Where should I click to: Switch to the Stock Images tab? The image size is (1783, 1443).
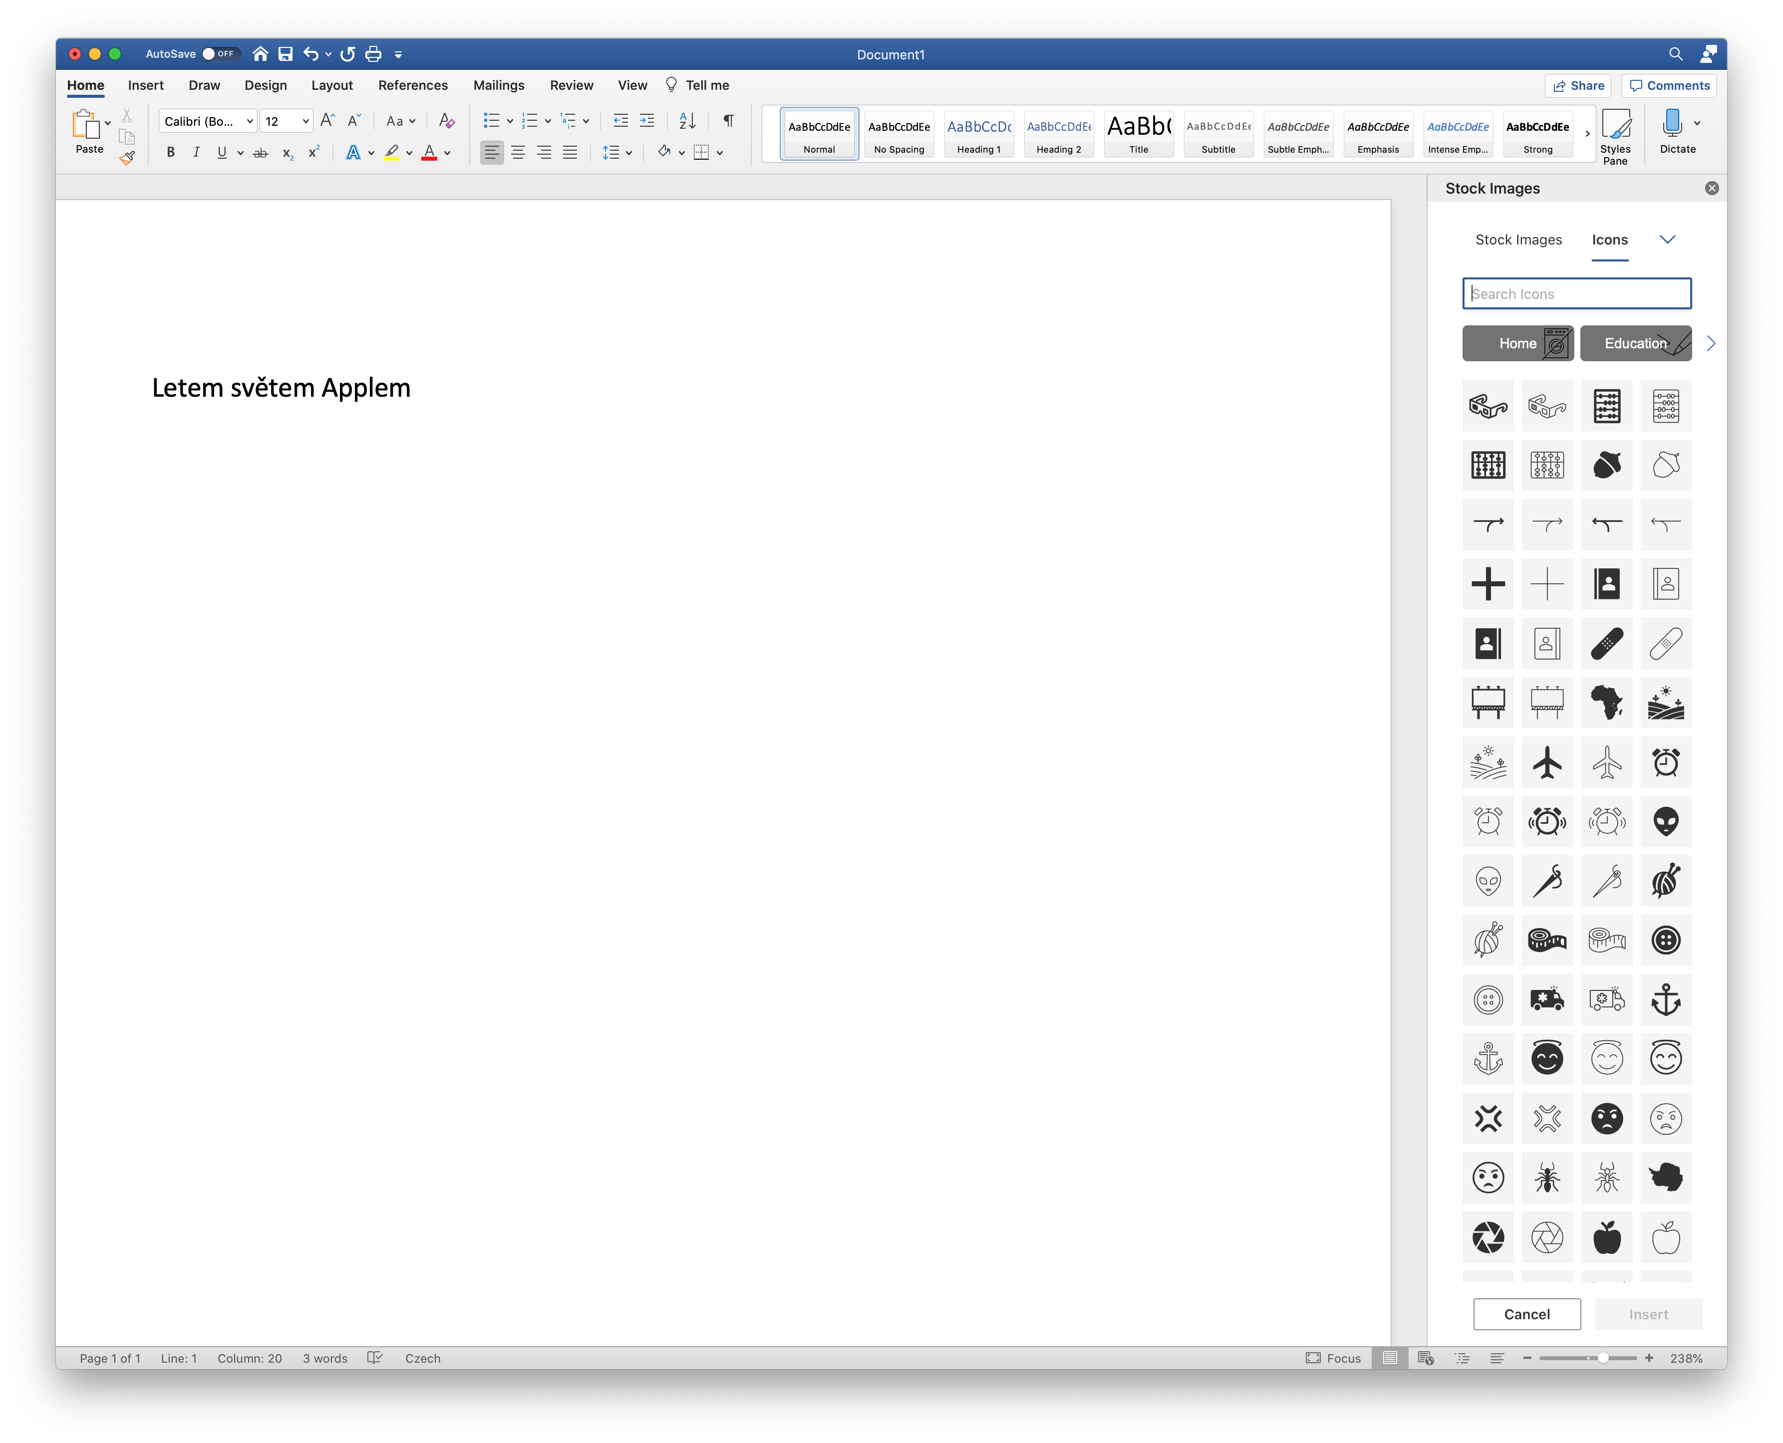point(1518,240)
